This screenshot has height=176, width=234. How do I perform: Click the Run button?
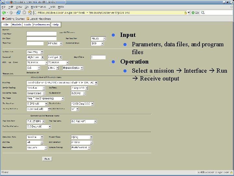pos(47,159)
